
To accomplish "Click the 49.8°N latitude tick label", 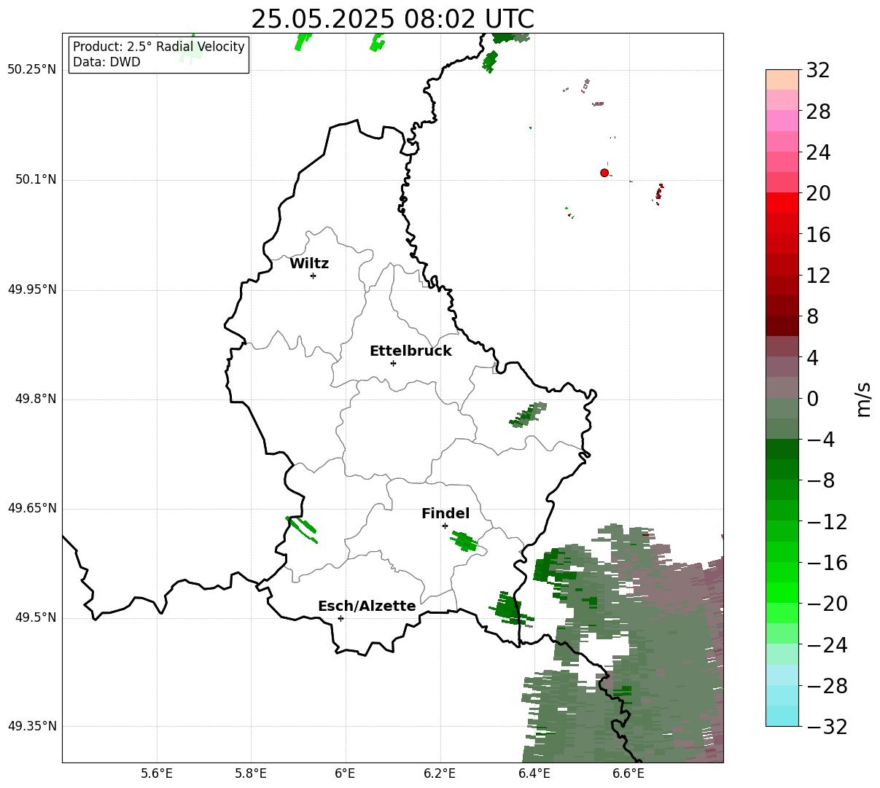I will 36,399.
